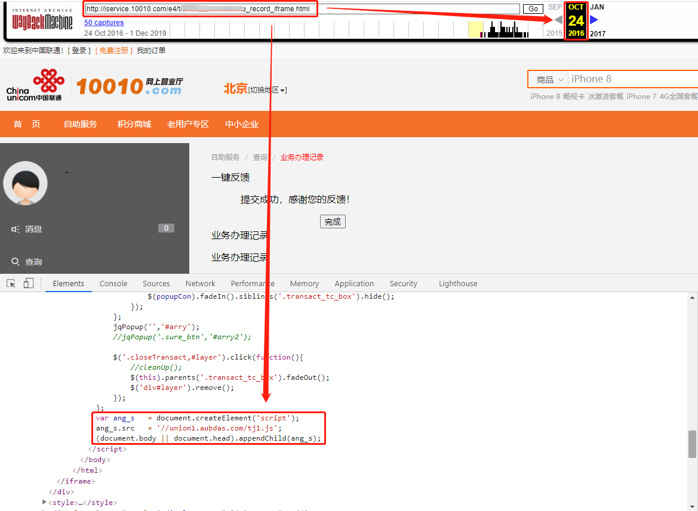The width and height of the screenshot is (698, 511).
Task: Go to next capture arrow near JAN
Action: [x=594, y=20]
